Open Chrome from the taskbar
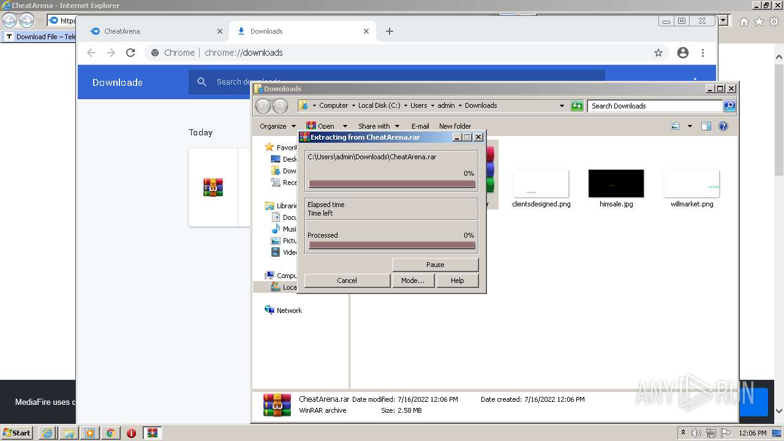Screen dimensions: 784x441 (x=110, y=433)
